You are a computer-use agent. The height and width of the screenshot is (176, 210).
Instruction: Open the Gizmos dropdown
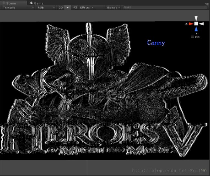tap(113, 7)
